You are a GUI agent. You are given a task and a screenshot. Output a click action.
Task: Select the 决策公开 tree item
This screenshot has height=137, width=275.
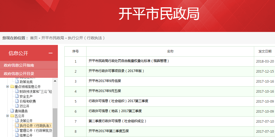(26, 121)
